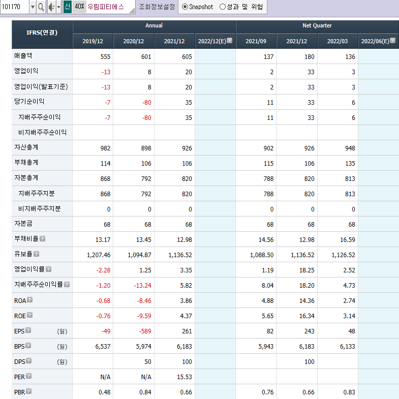
Task: Click the help icon beside 유보율
Action: (37, 254)
